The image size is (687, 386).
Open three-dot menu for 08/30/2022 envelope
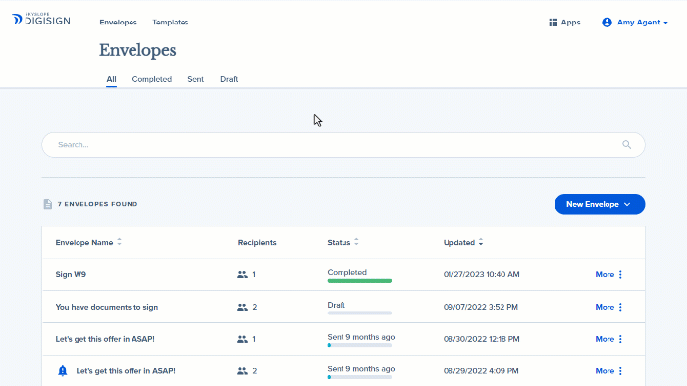pos(620,339)
